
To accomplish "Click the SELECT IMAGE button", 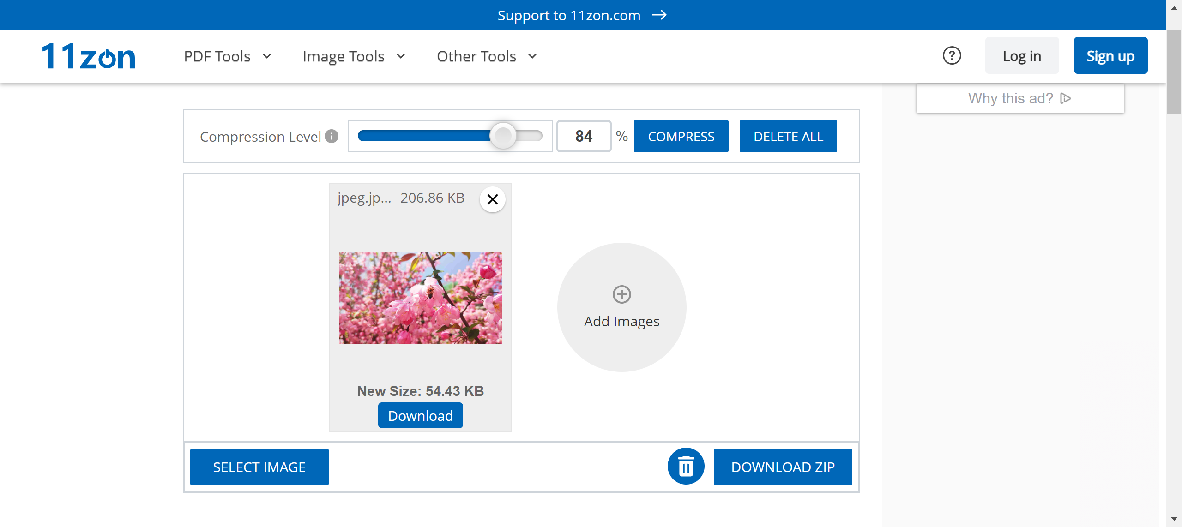I will point(259,467).
